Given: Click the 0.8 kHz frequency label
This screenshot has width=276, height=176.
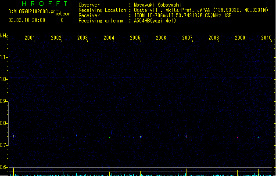Looking at the screenshot, I should coord(4,123).
